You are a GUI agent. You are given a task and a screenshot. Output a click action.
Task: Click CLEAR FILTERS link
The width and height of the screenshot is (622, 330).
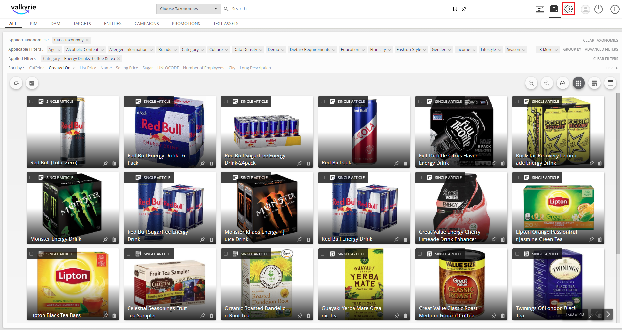pos(606,59)
